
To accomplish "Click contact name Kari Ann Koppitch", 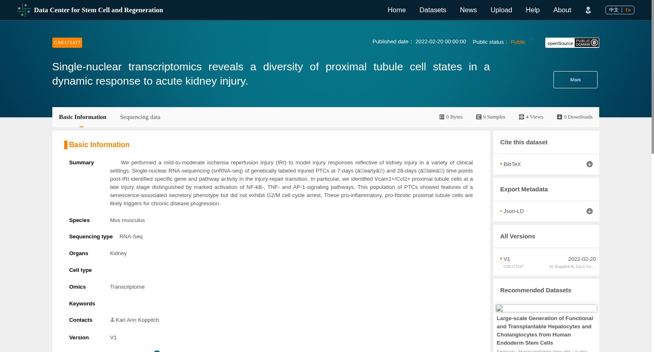I will click(137, 320).
